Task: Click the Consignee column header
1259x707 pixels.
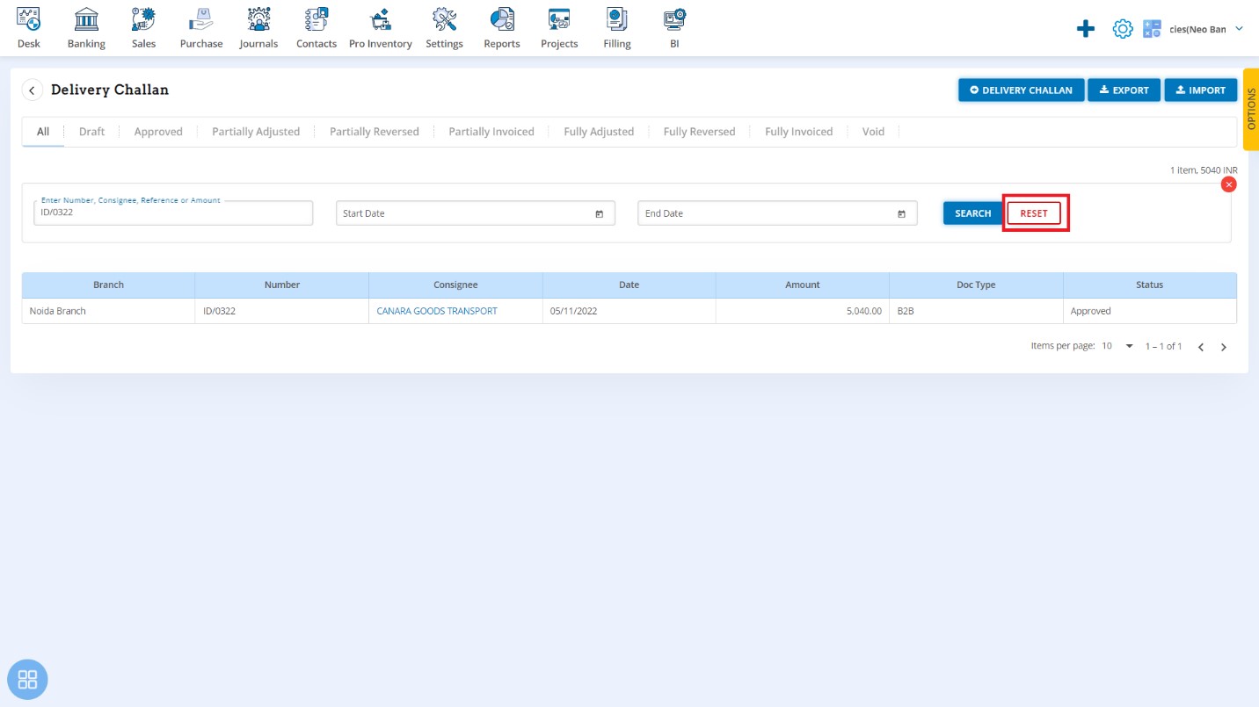Action: pos(455,285)
